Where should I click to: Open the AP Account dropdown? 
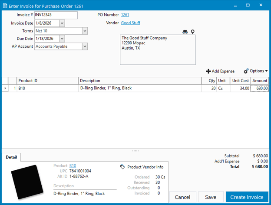(85, 46)
